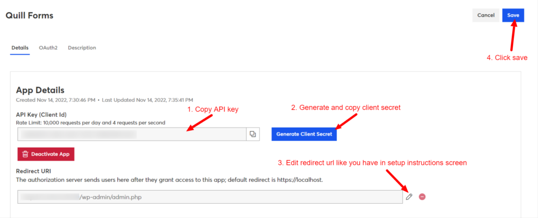Viewport: 538px width, 218px height.
Task: Copy the API key using the copy icon
Action: click(x=253, y=134)
